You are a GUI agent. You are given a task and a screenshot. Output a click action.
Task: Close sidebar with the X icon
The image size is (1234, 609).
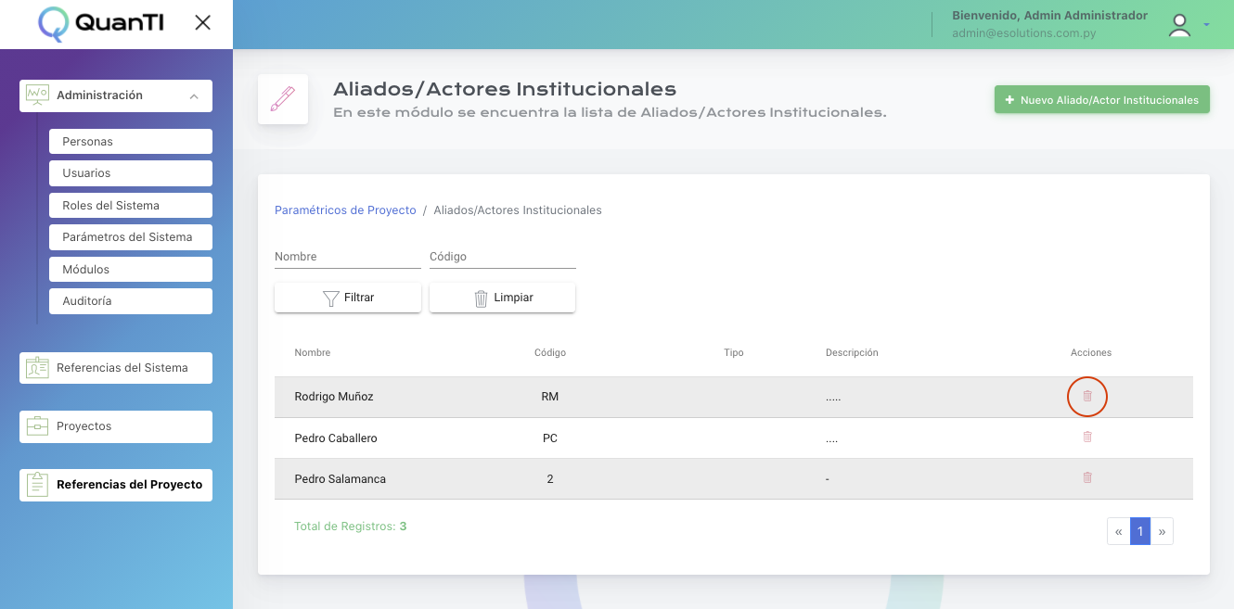click(202, 23)
